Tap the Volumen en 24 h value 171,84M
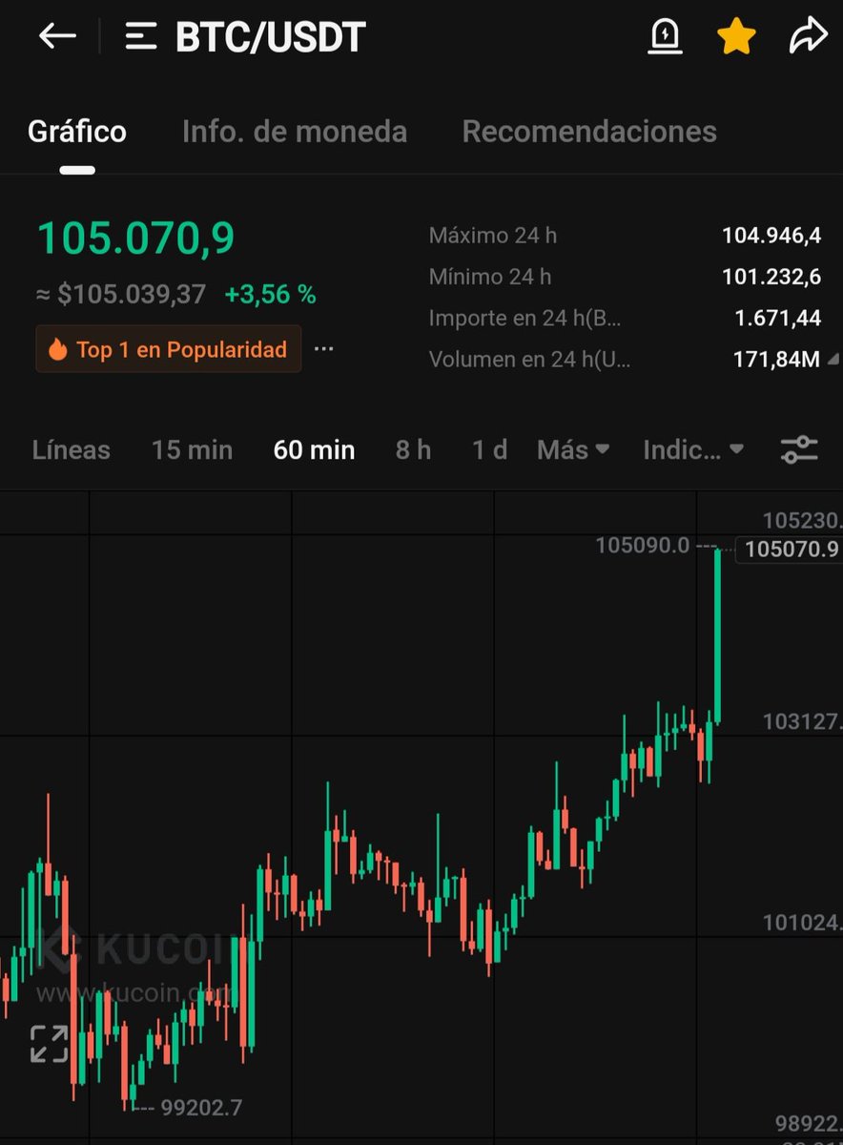 [x=776, y=360]
